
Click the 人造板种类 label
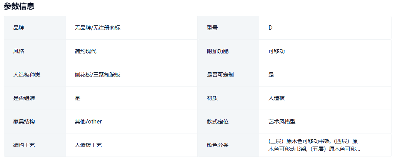(27, 75)
